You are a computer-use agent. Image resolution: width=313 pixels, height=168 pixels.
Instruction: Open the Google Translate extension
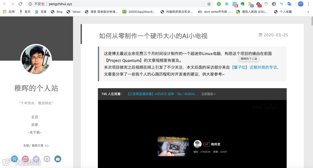point(290,4)
